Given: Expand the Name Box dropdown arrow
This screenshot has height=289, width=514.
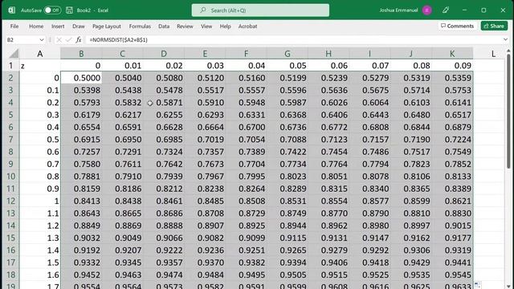Looking at the screenshot, I should (42, 39).
